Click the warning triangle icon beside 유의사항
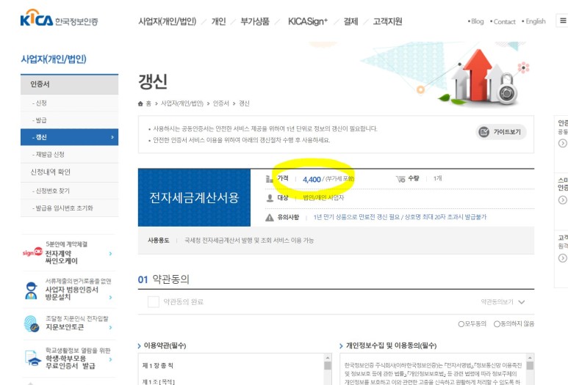Viewport: 568px width, 385px height. [270, 217]
